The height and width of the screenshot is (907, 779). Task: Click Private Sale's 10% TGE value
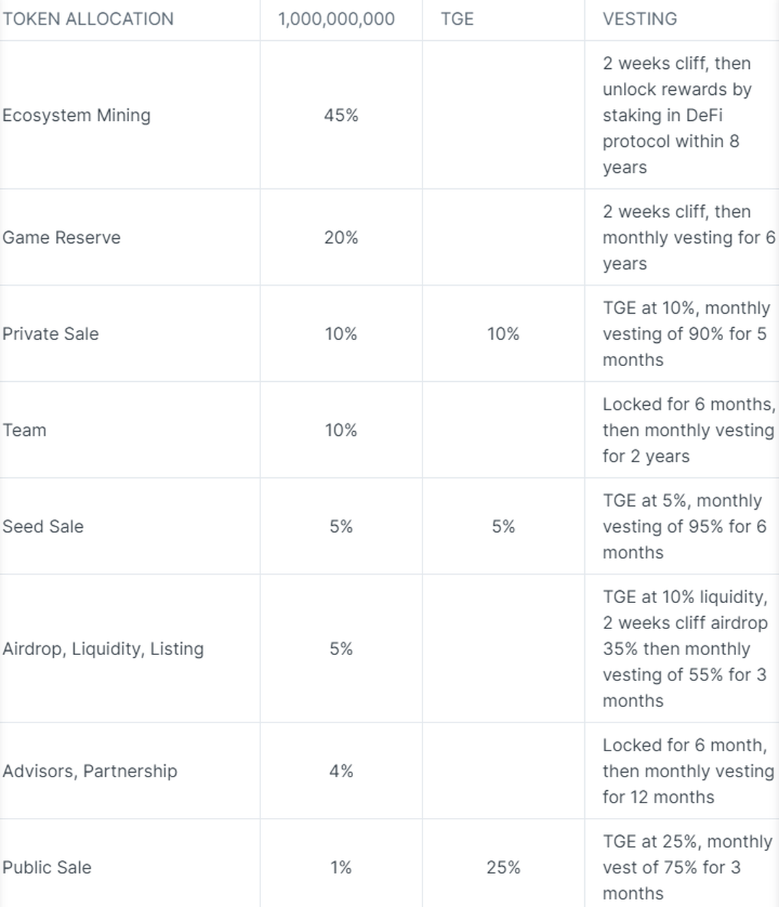[503, 334]
